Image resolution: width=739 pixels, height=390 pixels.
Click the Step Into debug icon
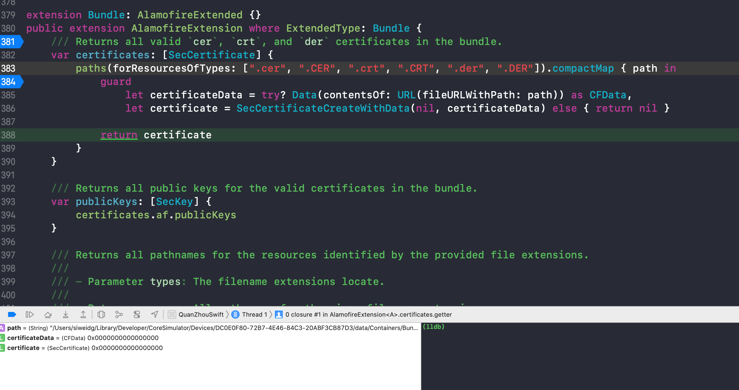pos(65,314)
